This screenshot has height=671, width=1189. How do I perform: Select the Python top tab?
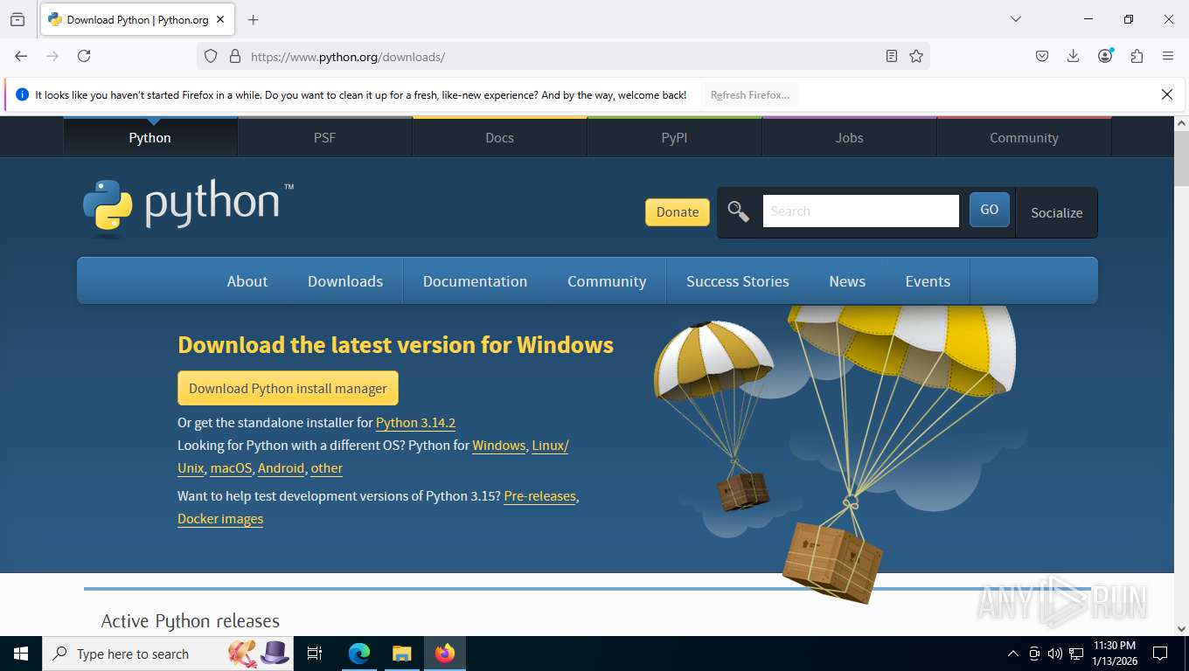click(150, 137)
